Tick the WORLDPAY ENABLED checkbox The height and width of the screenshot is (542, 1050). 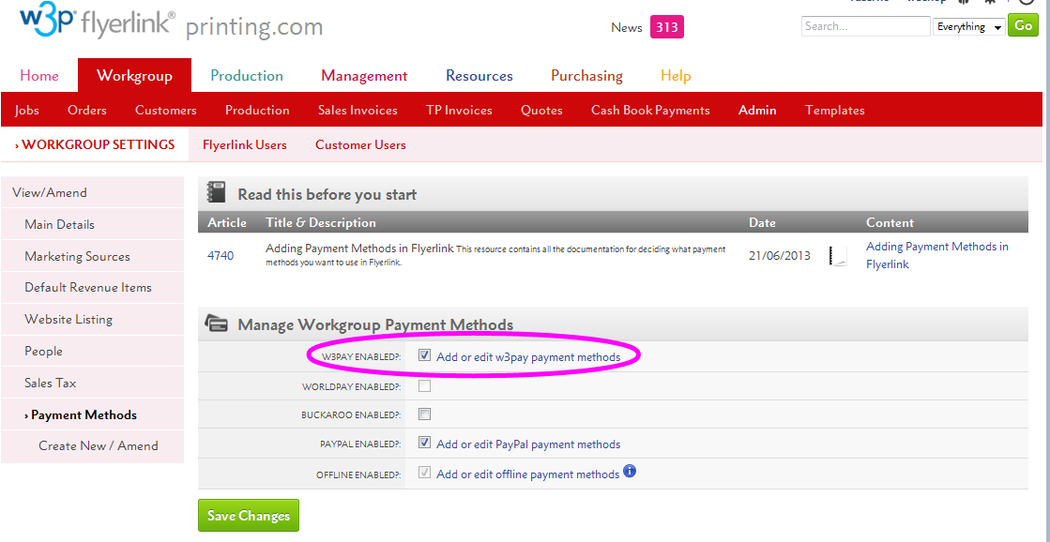pyautogui.click(x=424, y=385)
